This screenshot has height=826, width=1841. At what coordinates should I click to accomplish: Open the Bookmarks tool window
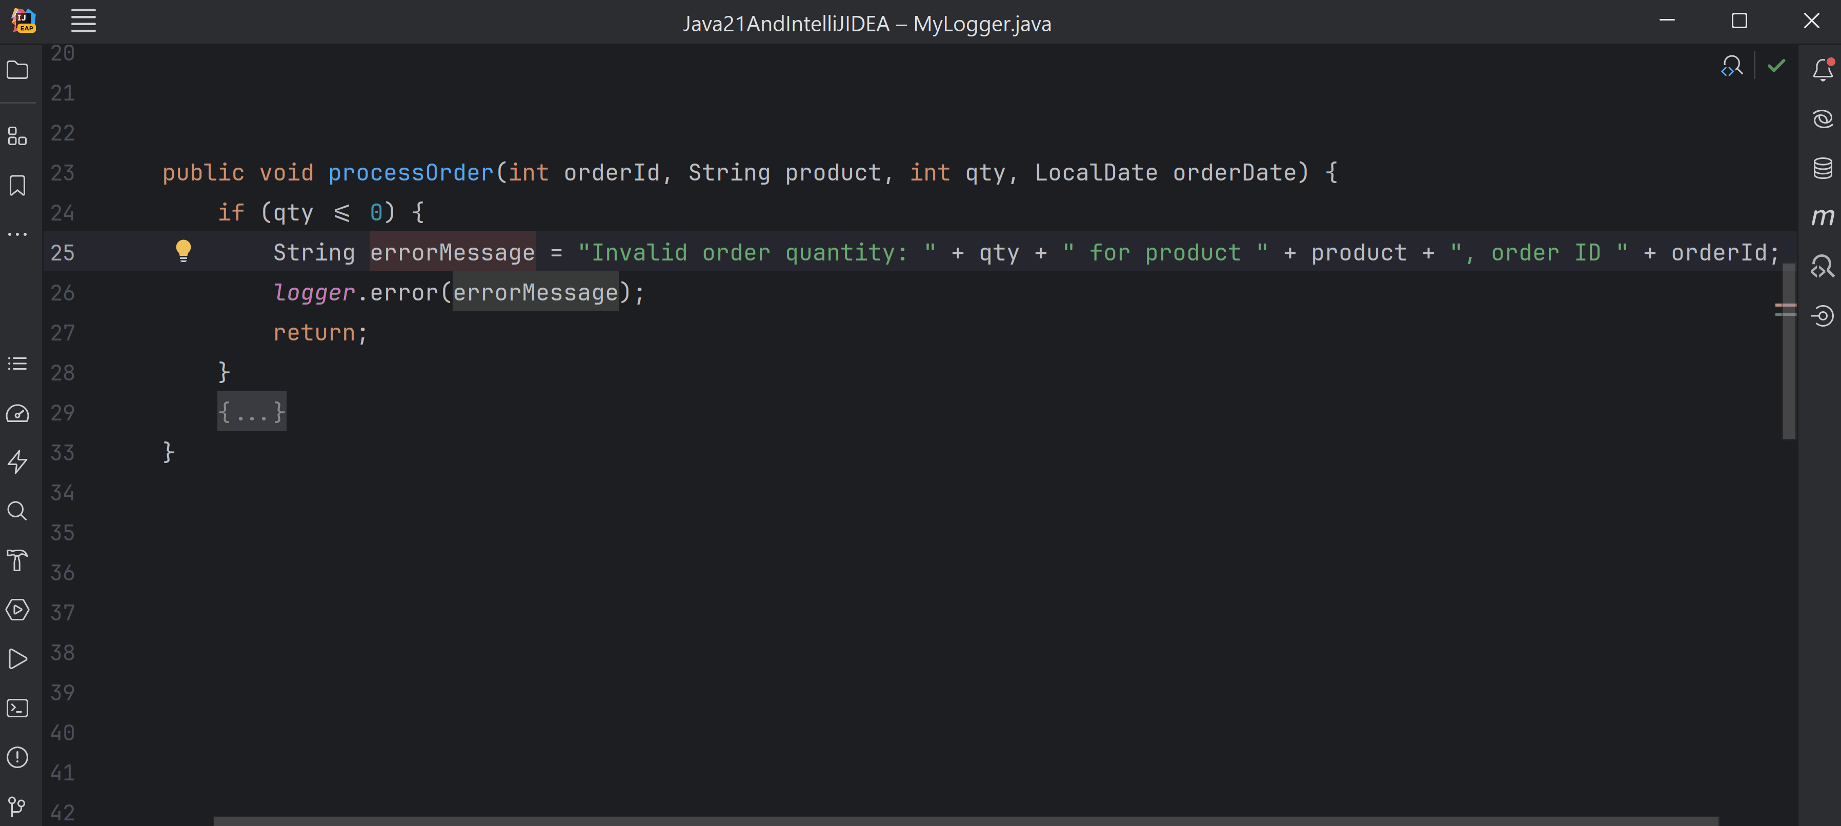[x=17, y=185]
